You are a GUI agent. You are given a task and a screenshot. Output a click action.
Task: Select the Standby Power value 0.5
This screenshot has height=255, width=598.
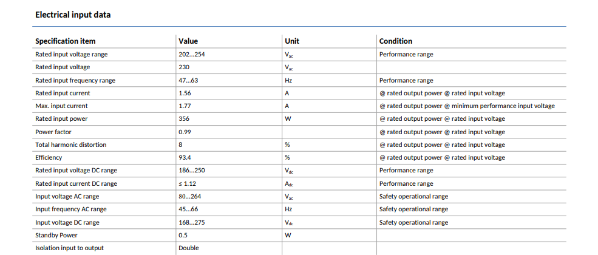183,235
